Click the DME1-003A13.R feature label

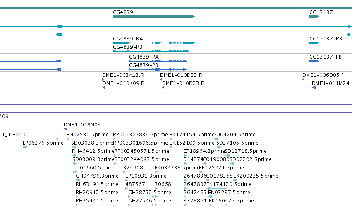click(123, 75)
